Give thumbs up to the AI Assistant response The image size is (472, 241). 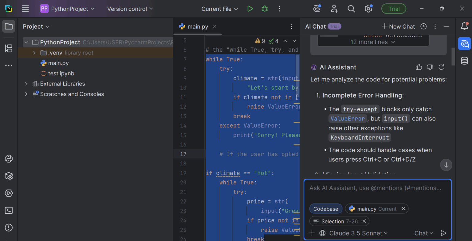pyautogui.click(x=419, y=67)
